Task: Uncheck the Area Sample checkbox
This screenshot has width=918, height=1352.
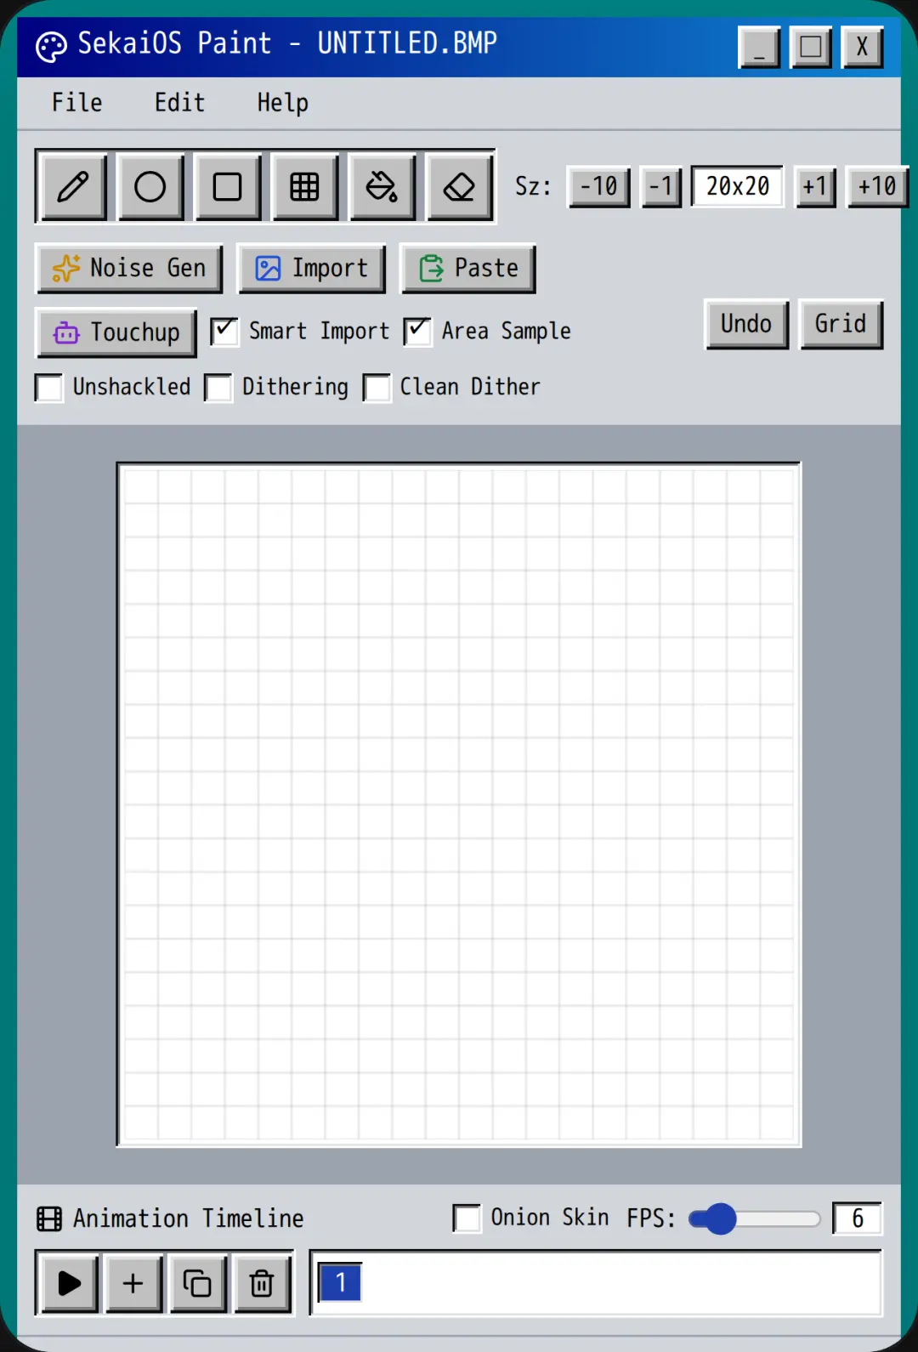Action: (x=417, y=331)
